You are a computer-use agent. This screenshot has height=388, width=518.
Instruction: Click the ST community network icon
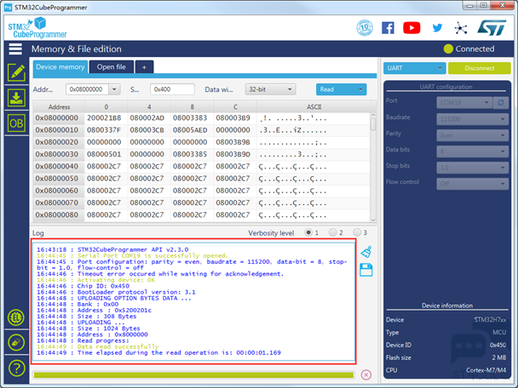click(x=461, y=28)
